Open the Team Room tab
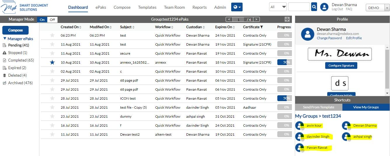The width and height of the screenshot is (390, 156). [174, 7]
